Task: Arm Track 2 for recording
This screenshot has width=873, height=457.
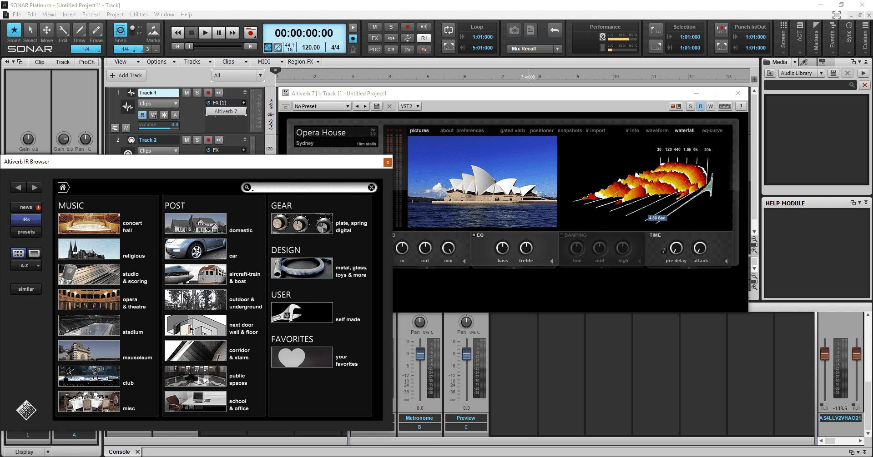Action: point(208,140)
